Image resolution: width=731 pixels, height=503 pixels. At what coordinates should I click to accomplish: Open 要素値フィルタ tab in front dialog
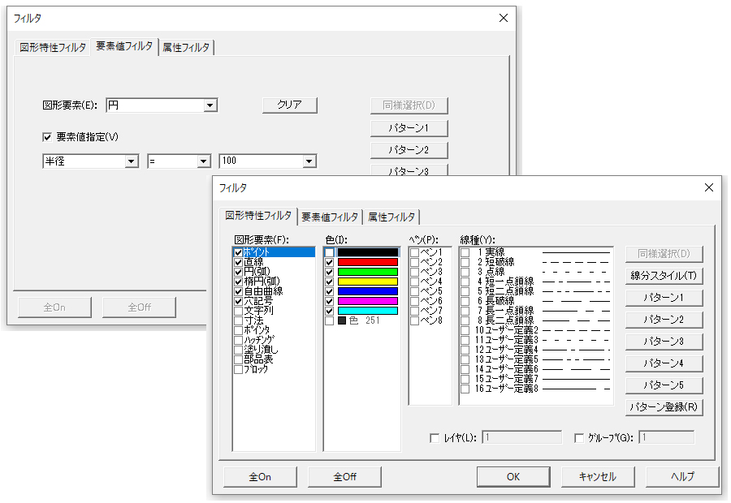coord(329,217)
